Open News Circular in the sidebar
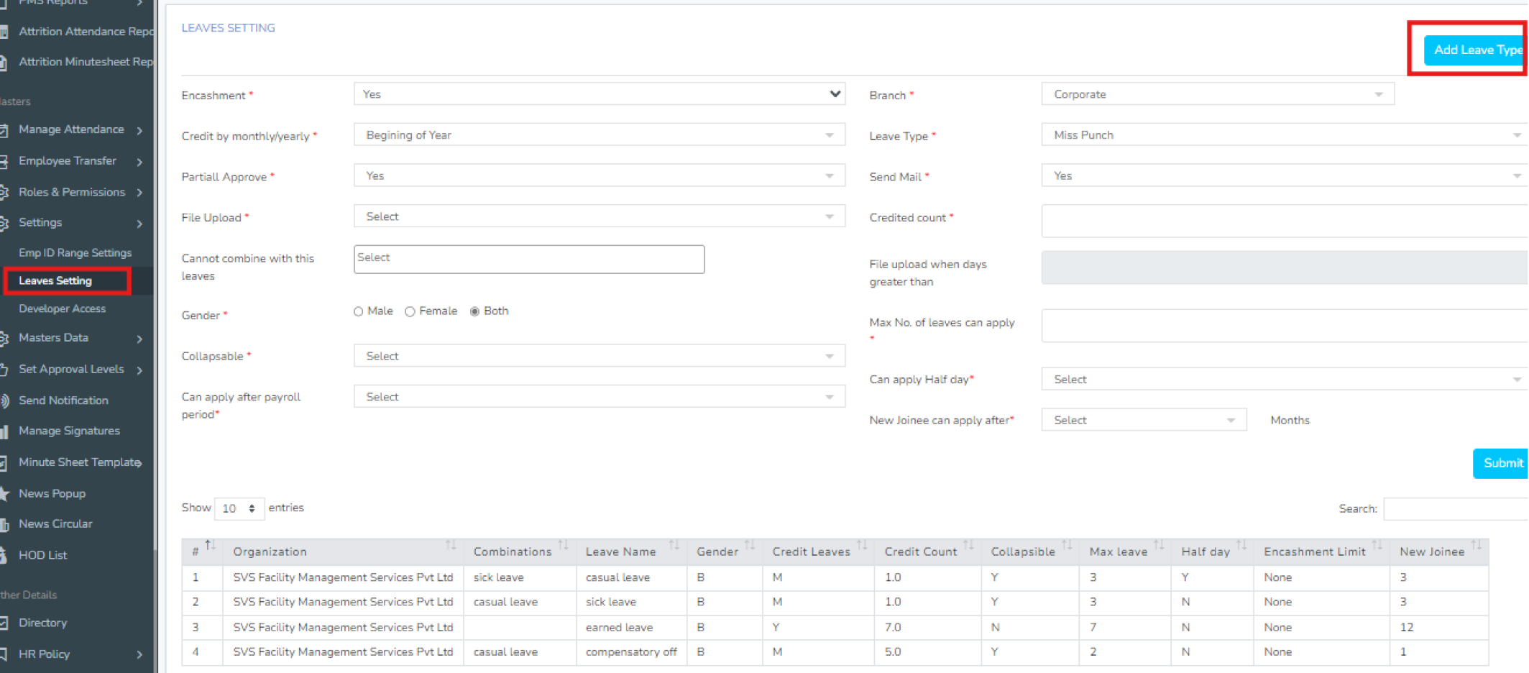This screenshot has height=673, width=1529. 55,524
